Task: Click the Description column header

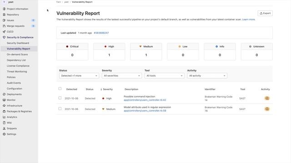Action: pos(131,89)
